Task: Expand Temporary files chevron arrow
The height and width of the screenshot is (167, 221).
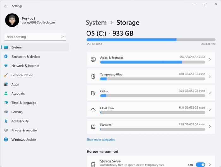Action: click(x=210, y=76)
